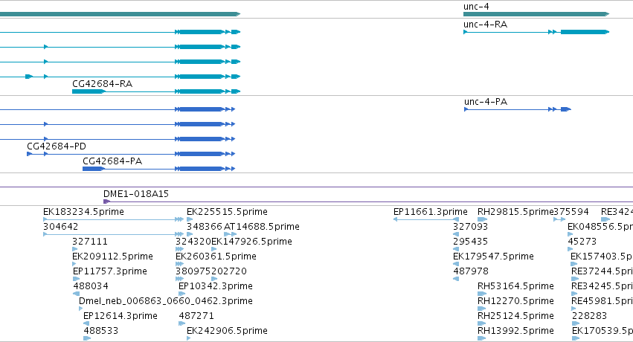Open the EK260361.5prime EST entry
The image size is (633, 342).
coord(216,256)
